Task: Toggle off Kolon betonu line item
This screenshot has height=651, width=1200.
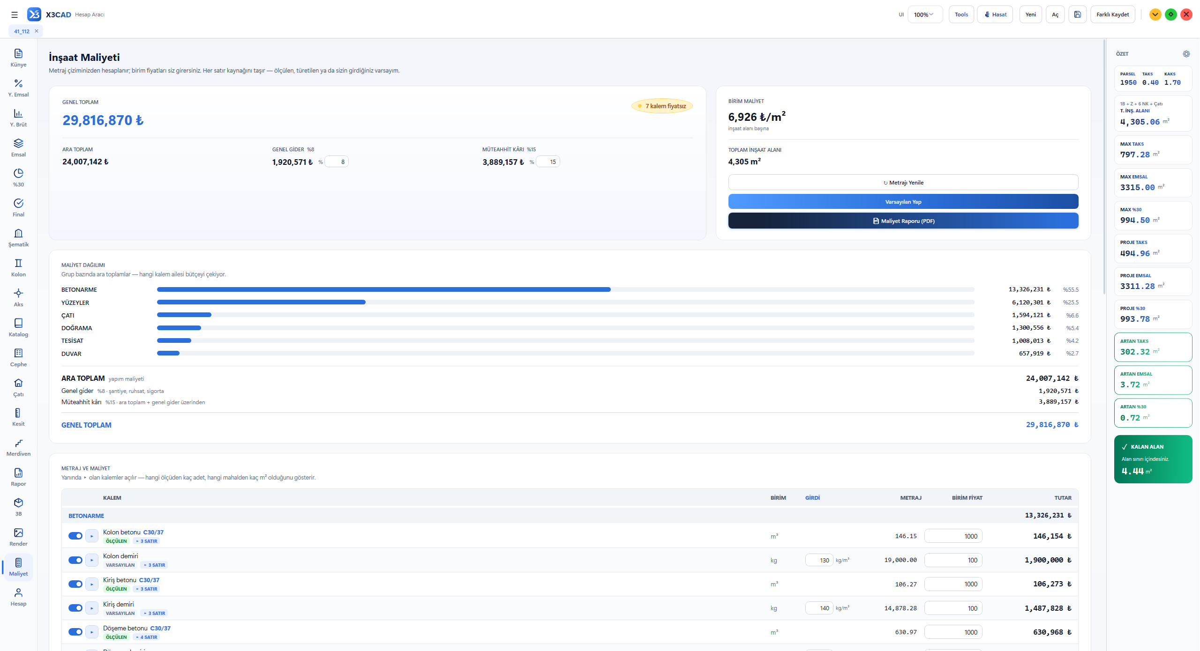Action: (x=75, y=536)
